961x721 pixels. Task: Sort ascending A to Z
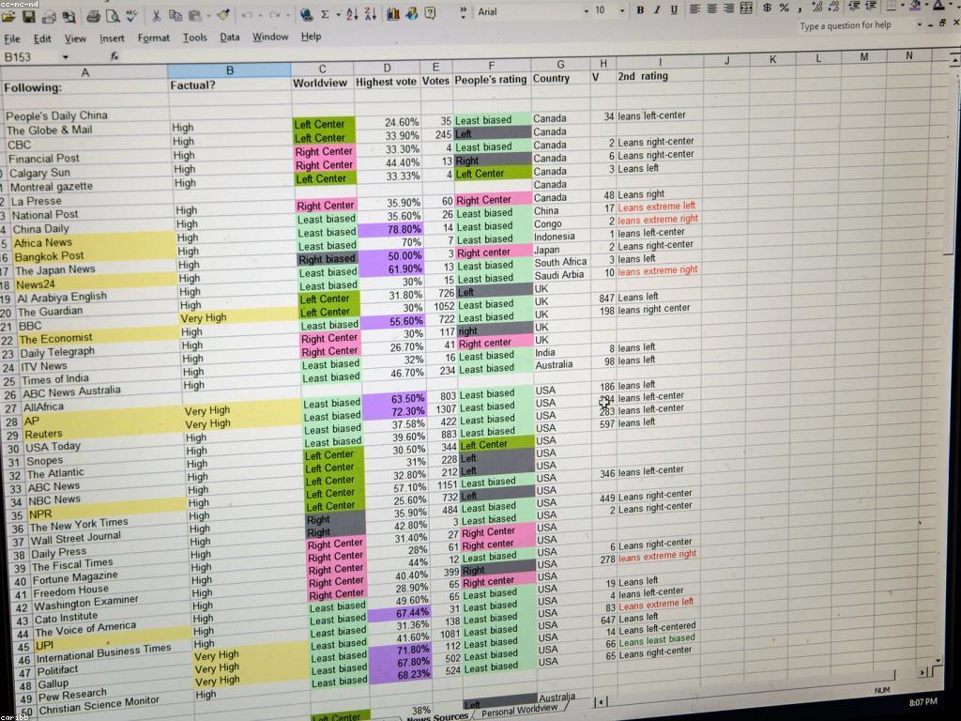click(x=352, y=13)
